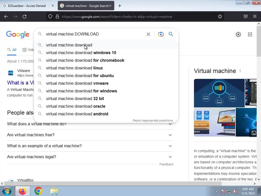Switch to the Videos results tab

29,50
